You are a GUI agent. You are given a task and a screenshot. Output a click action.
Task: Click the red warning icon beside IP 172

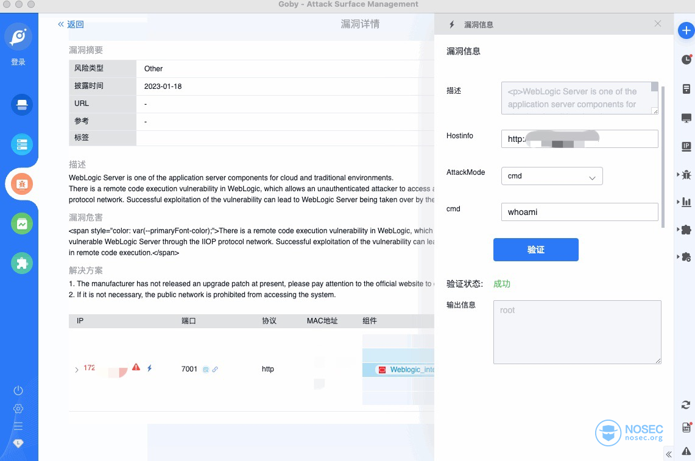coord(136,367)
